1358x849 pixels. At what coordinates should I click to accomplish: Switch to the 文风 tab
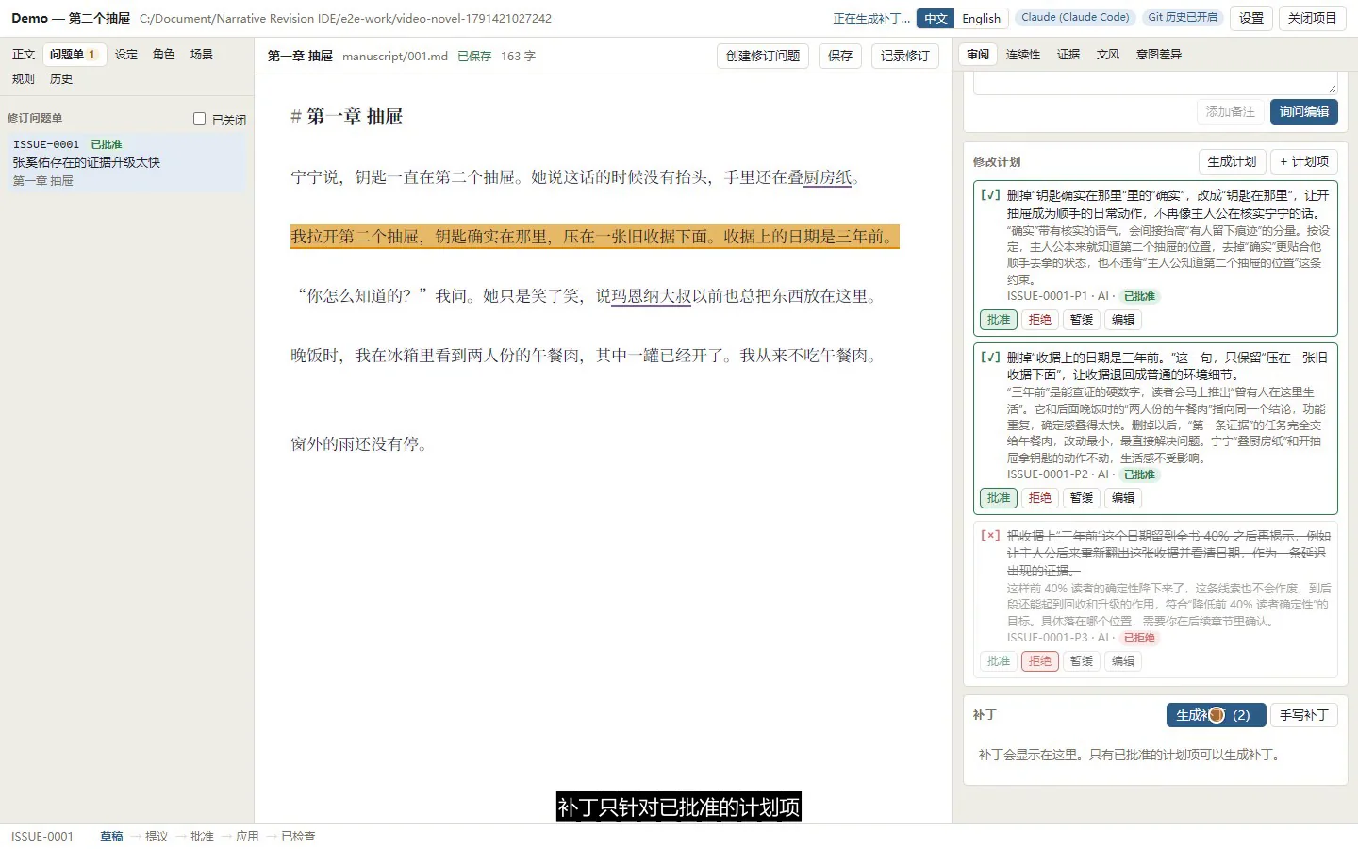pyautogui.click(x=1108, y=55)
